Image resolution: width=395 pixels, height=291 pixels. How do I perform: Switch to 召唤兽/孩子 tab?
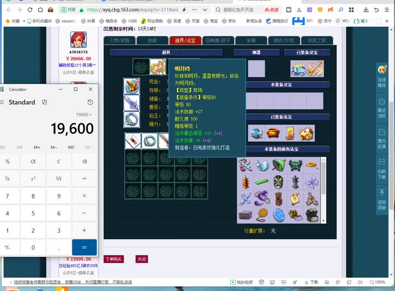218,40
